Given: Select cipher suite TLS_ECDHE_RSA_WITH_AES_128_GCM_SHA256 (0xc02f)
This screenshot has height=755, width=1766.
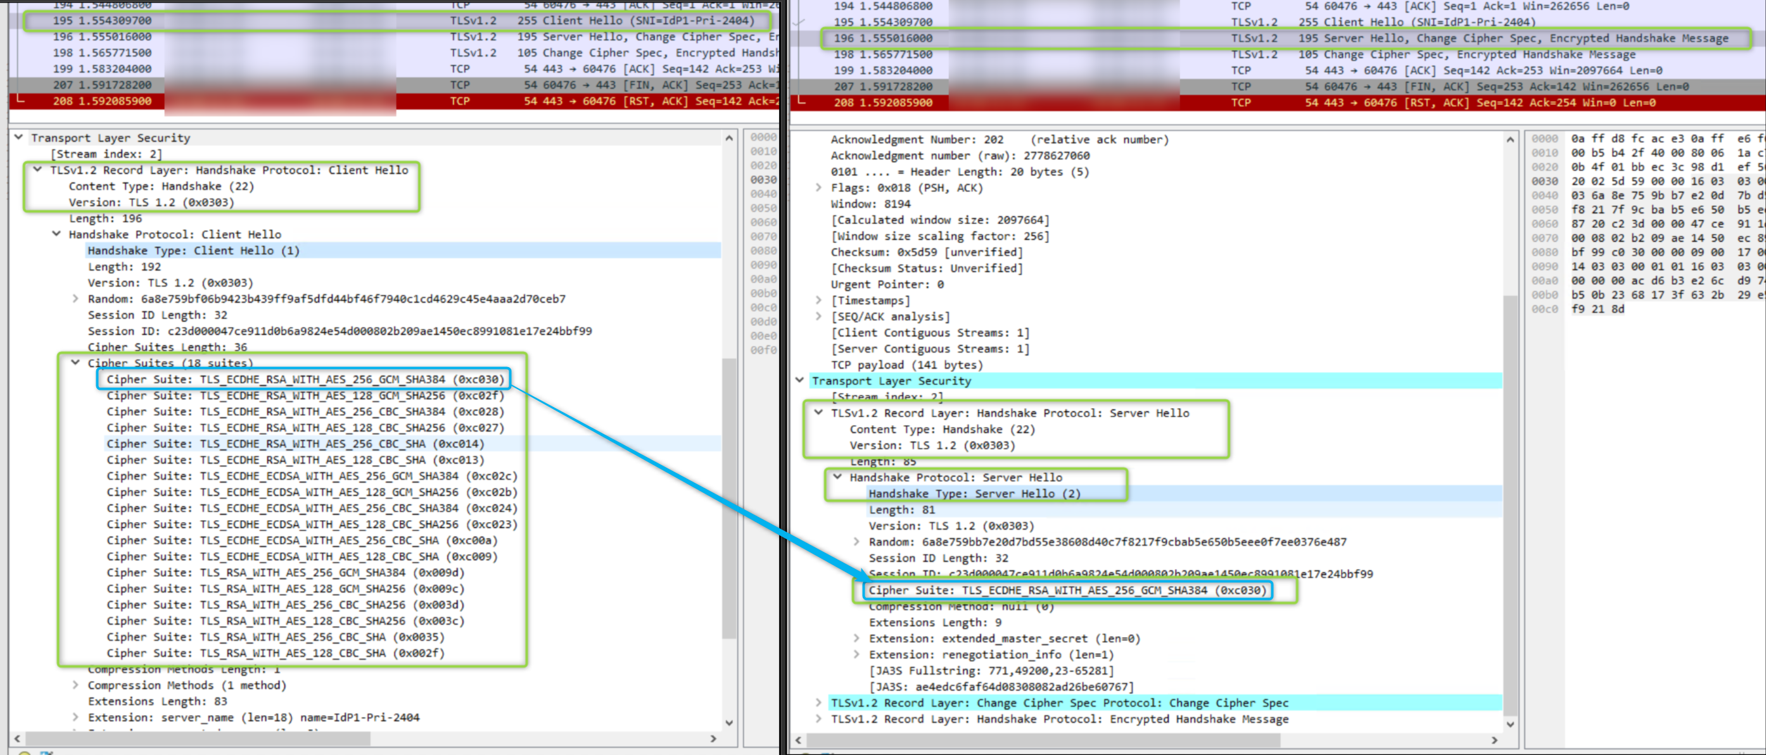Looking at the screenshot, I should click(305, 396).
